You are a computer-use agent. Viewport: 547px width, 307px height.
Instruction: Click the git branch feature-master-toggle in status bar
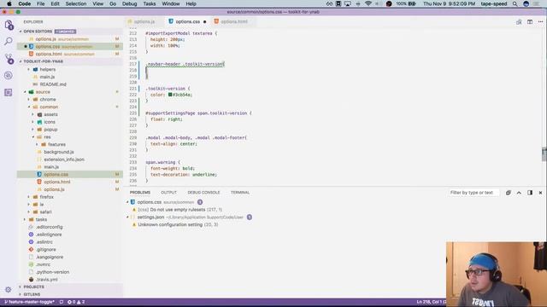pyautogui.click(x=30, y=302)
